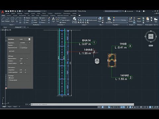The image size is (159, 119).
Task: Click the Grouper icon
Action: click(131, 20)
